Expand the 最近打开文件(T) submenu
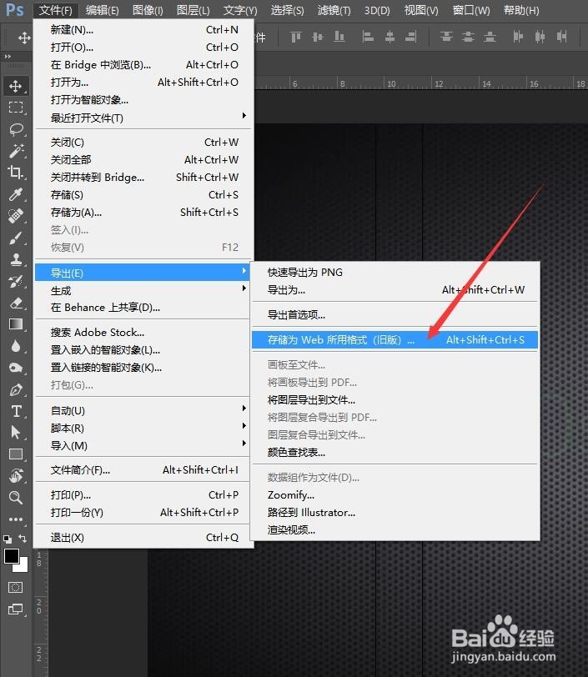The width and height of the screenshot is (588, 677). click(x=143, y=118)
